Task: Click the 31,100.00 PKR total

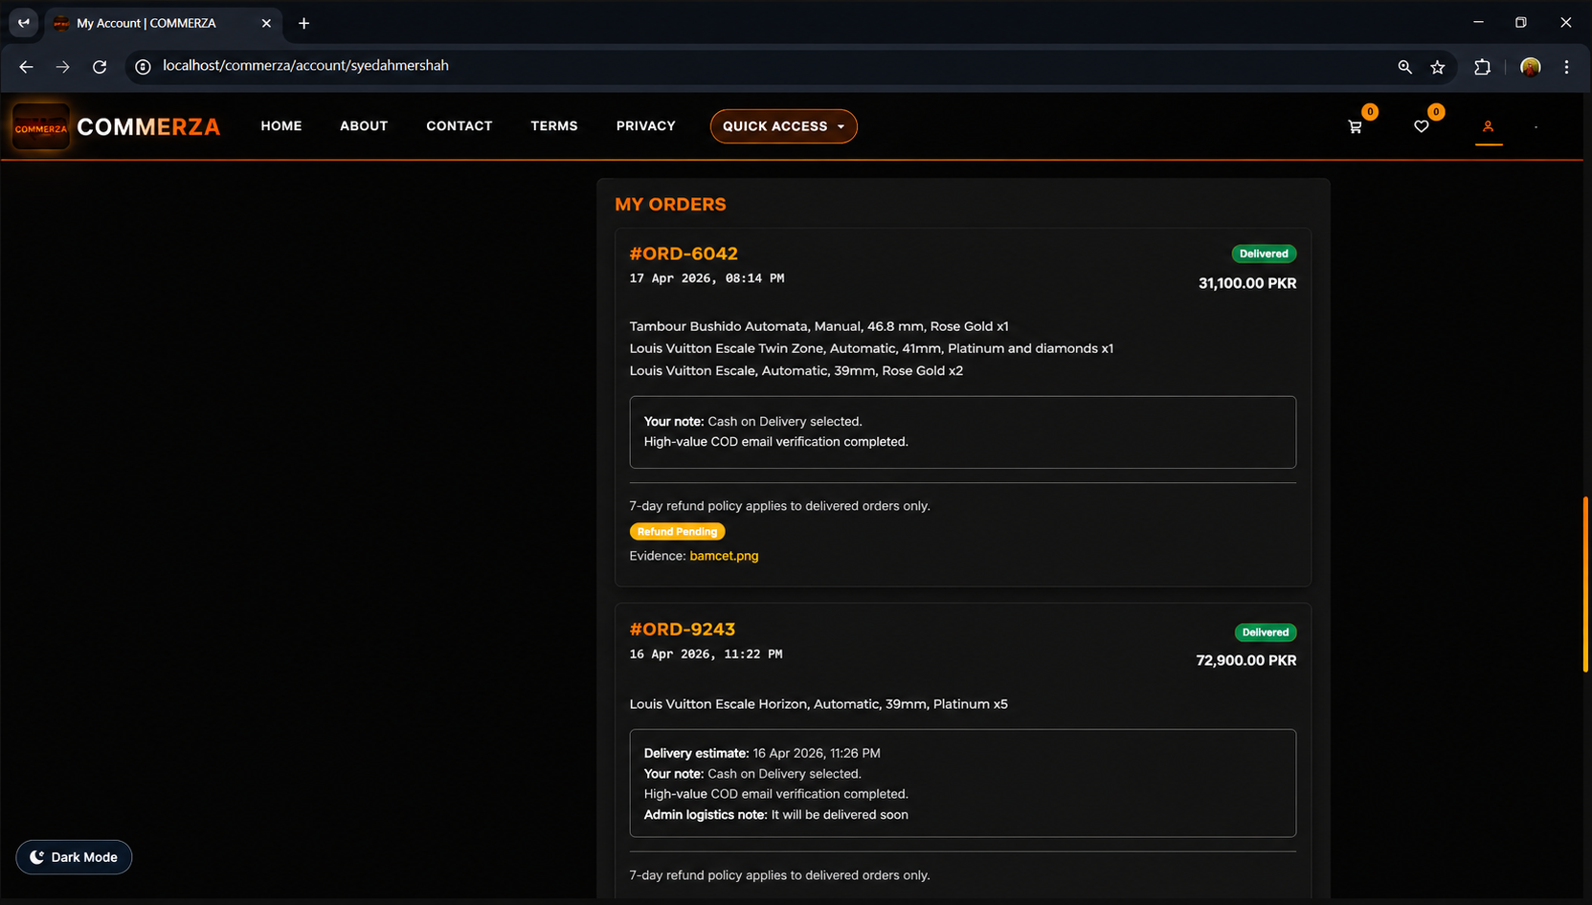Action: tap(1247, 283)
